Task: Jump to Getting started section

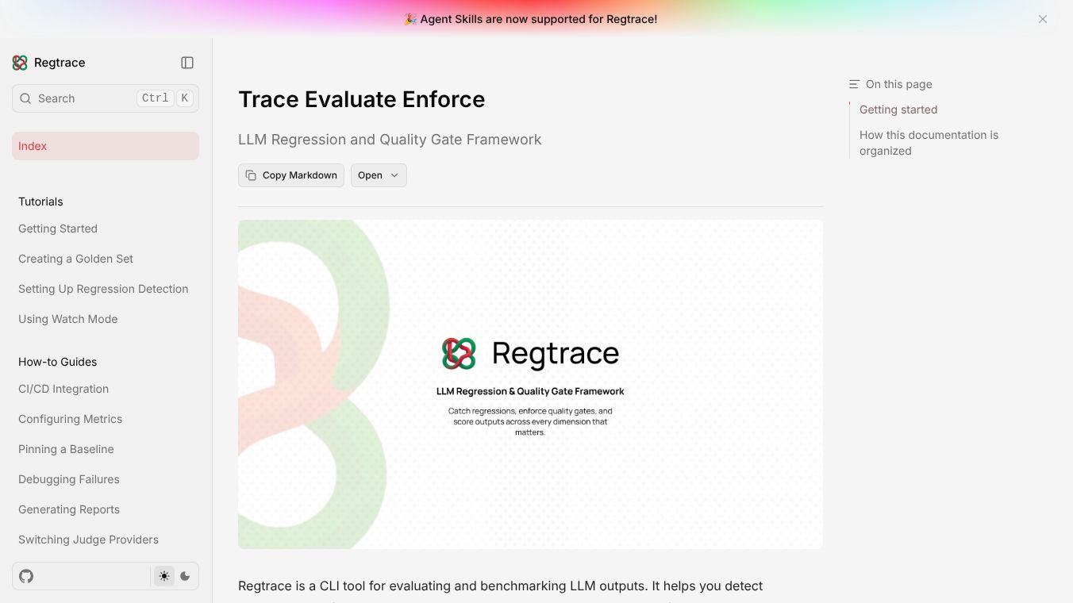Action: click(898, 109)
